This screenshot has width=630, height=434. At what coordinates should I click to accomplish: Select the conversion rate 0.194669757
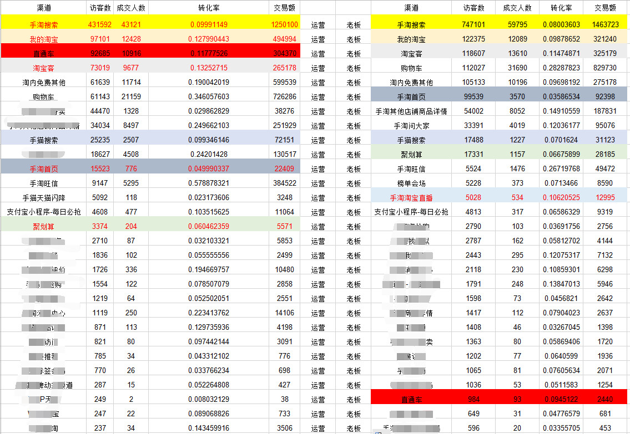point(209,270)
